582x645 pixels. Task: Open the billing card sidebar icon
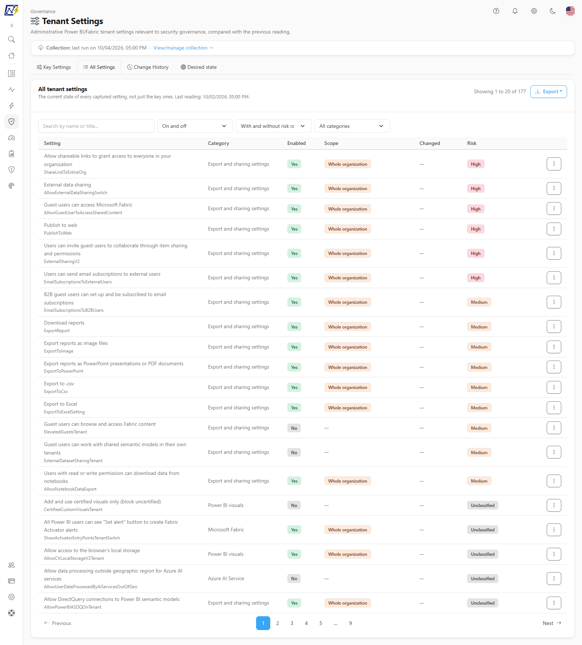coord(12,581)
